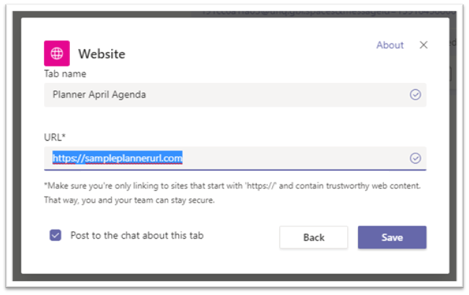Viewport: 469px width, 295px height.
Task: Click the Website dialog heading
Action: click(102, 54)
